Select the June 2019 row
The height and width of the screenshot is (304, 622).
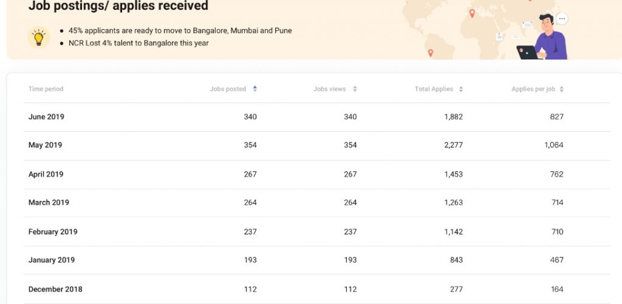pyautogui.click(x=316, y=117)
